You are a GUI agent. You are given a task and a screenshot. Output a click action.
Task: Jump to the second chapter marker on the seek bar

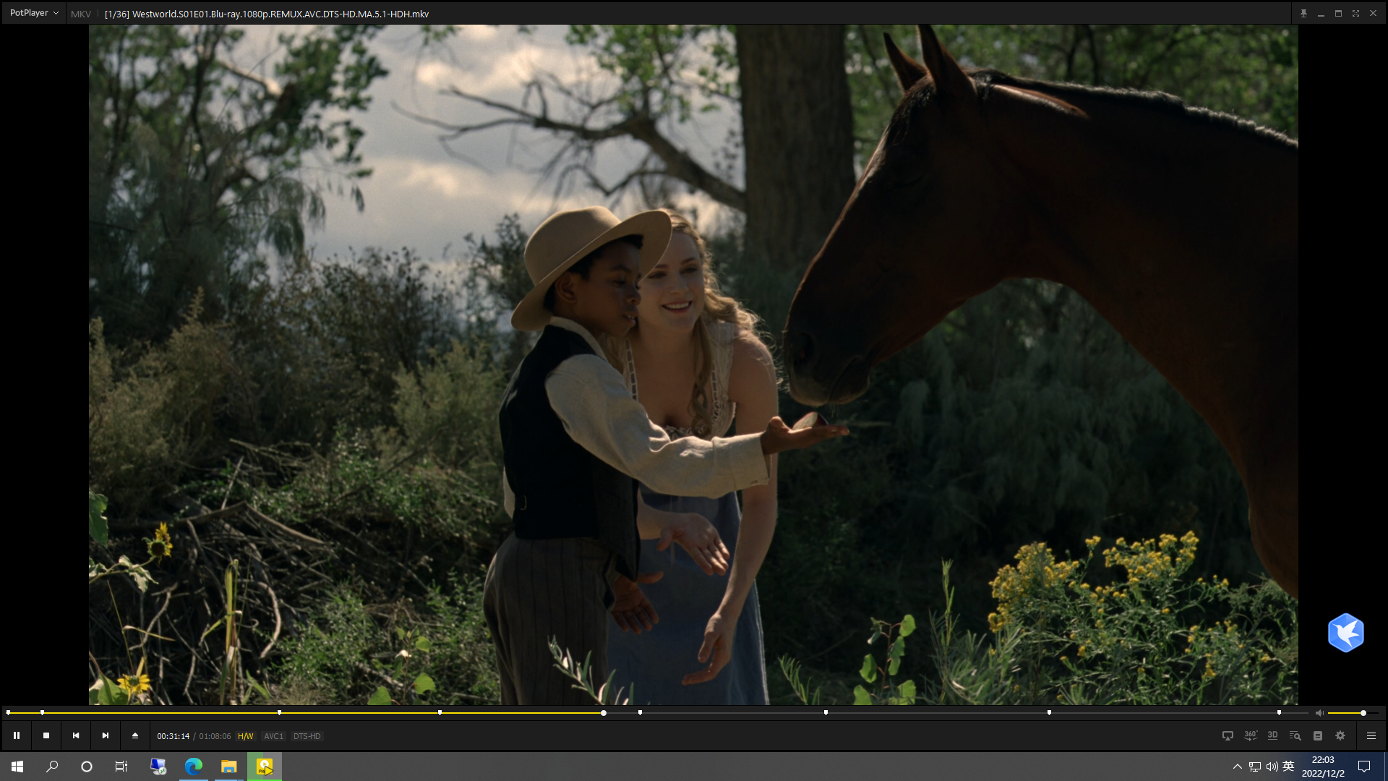[x=42, y=713]
